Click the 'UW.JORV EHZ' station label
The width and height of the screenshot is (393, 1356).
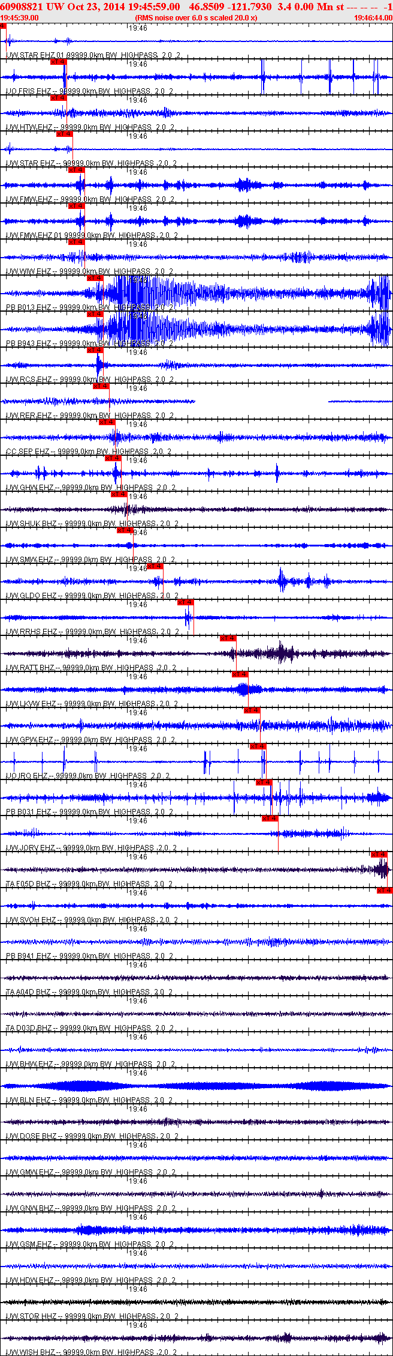pyautogui.click(x=31, y=848)
